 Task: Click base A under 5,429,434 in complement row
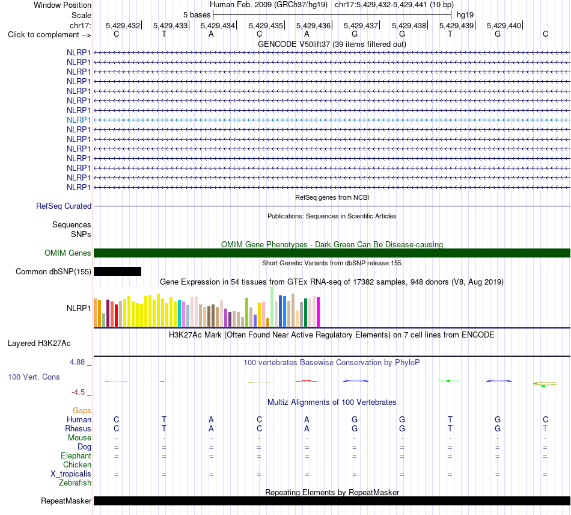coord(211,34)
